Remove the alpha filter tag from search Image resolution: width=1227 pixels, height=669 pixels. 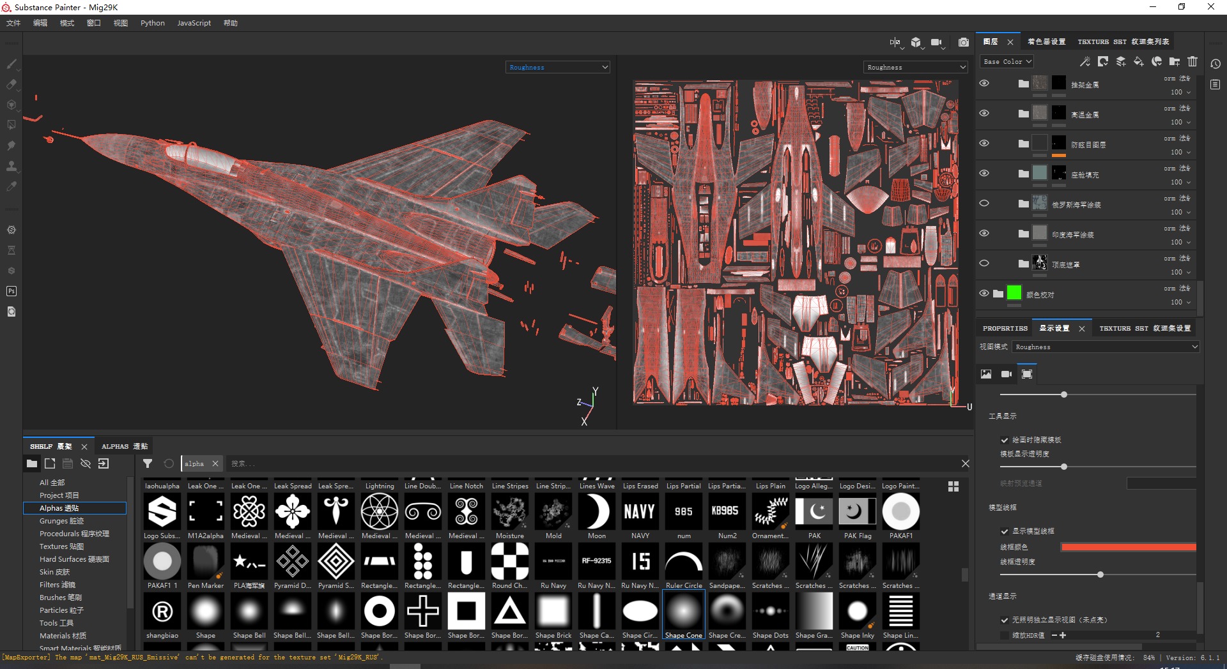[215, 463]
